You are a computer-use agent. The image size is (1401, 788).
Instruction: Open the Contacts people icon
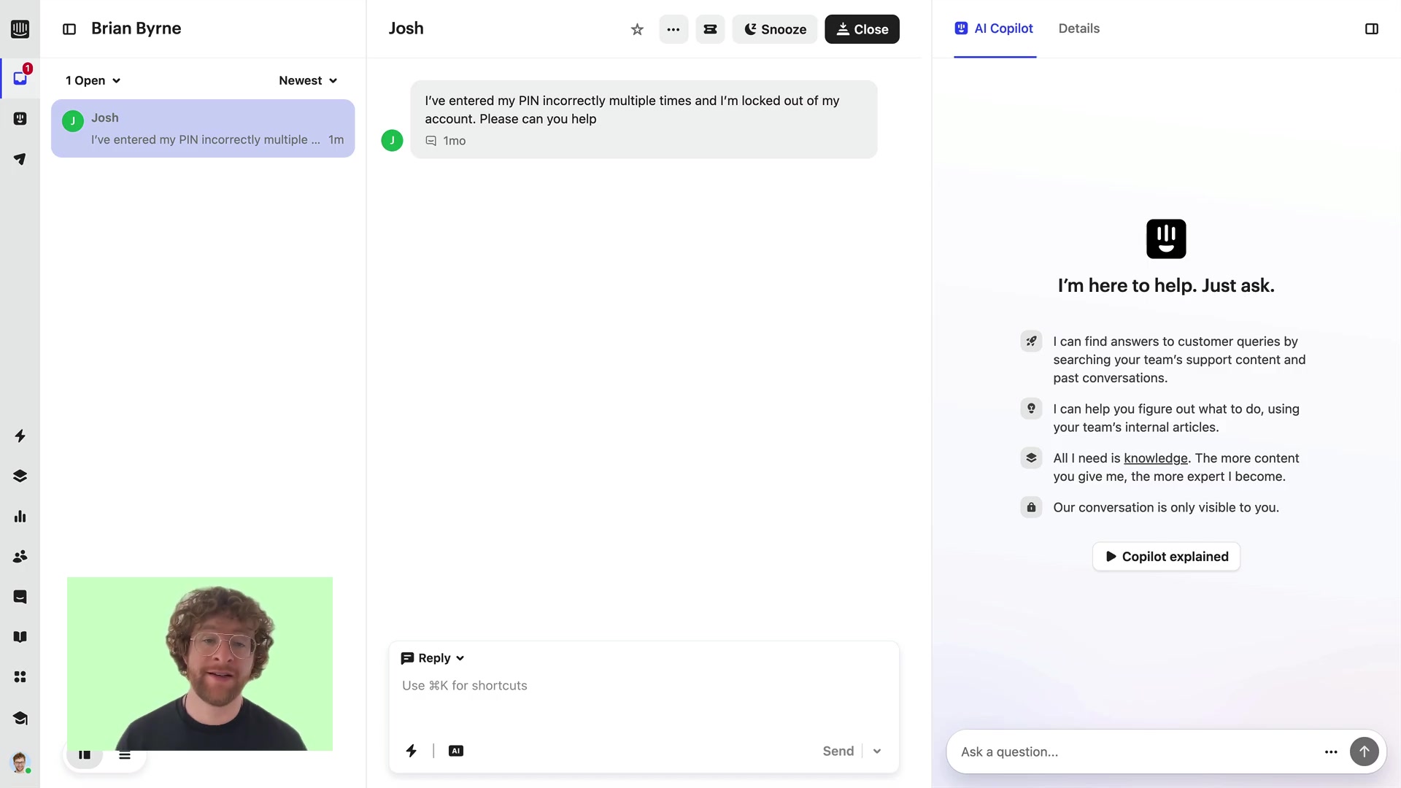(20, 556)
